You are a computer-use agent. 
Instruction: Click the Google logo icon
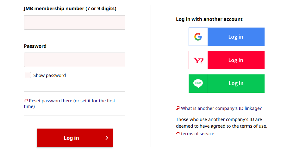tap(198, 37)
